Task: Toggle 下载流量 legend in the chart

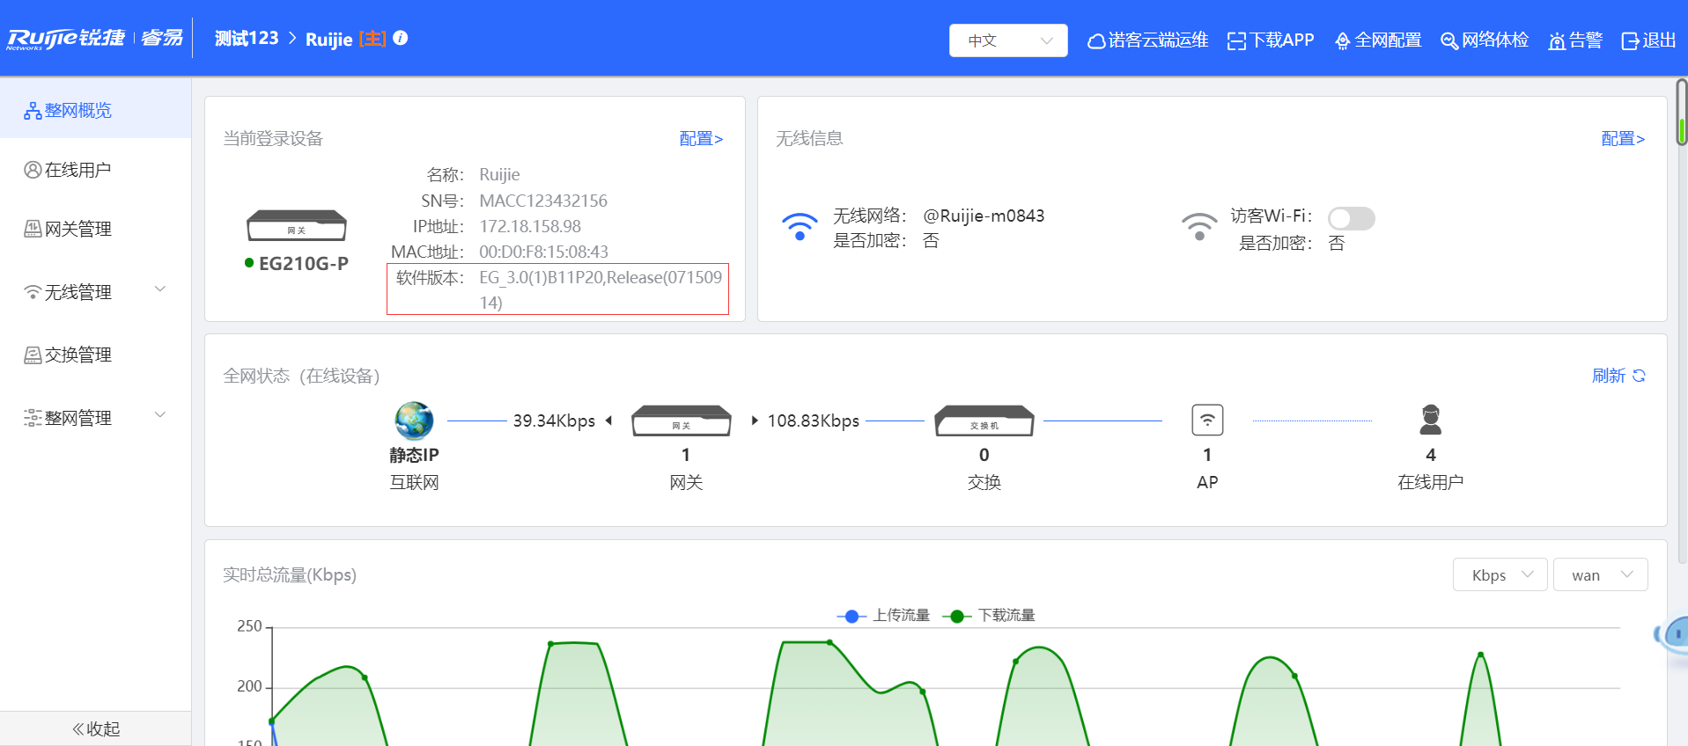Action: pyautogui.click(x=989, y=616)
